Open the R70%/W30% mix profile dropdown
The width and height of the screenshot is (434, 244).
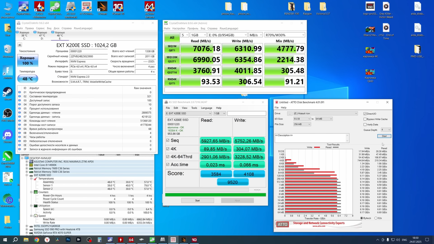click(285, 35)
